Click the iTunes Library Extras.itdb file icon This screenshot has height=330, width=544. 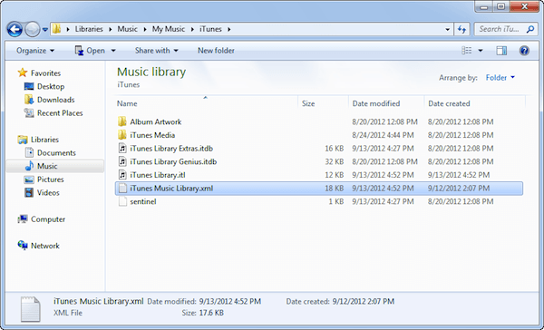(x=122, y=149)
